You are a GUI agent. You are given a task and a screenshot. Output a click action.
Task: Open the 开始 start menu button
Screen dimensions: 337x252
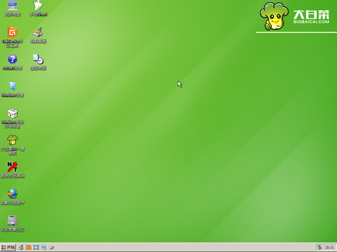(x=8, y=248)
